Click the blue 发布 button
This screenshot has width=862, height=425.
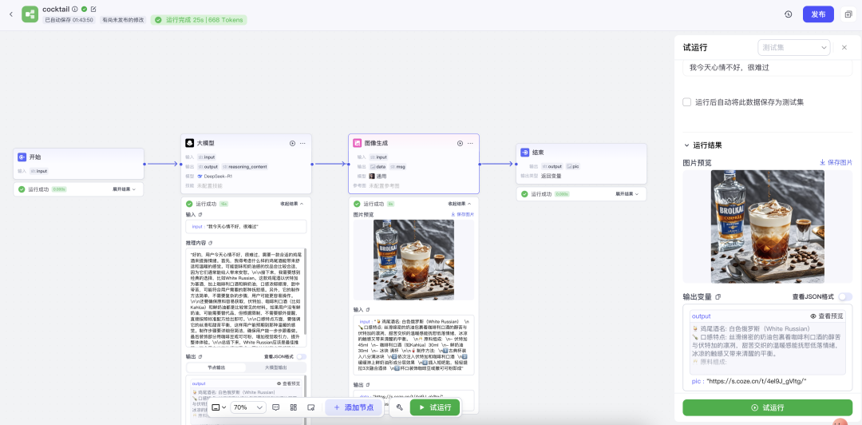tap(818, 14)
